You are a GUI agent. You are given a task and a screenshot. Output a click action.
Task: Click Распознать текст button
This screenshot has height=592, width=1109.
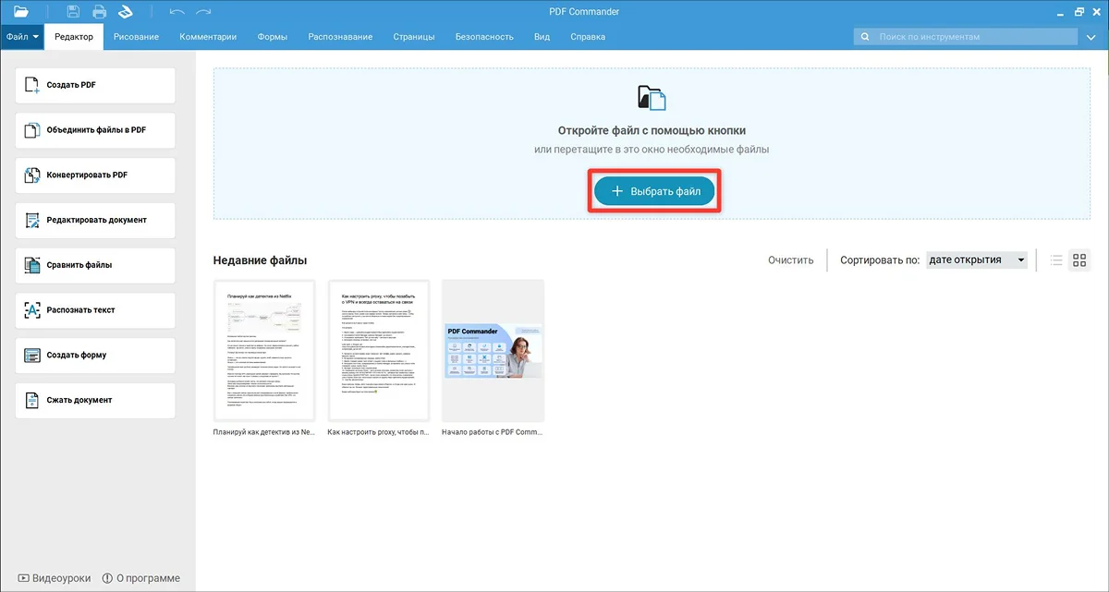(x=95, y=310)
